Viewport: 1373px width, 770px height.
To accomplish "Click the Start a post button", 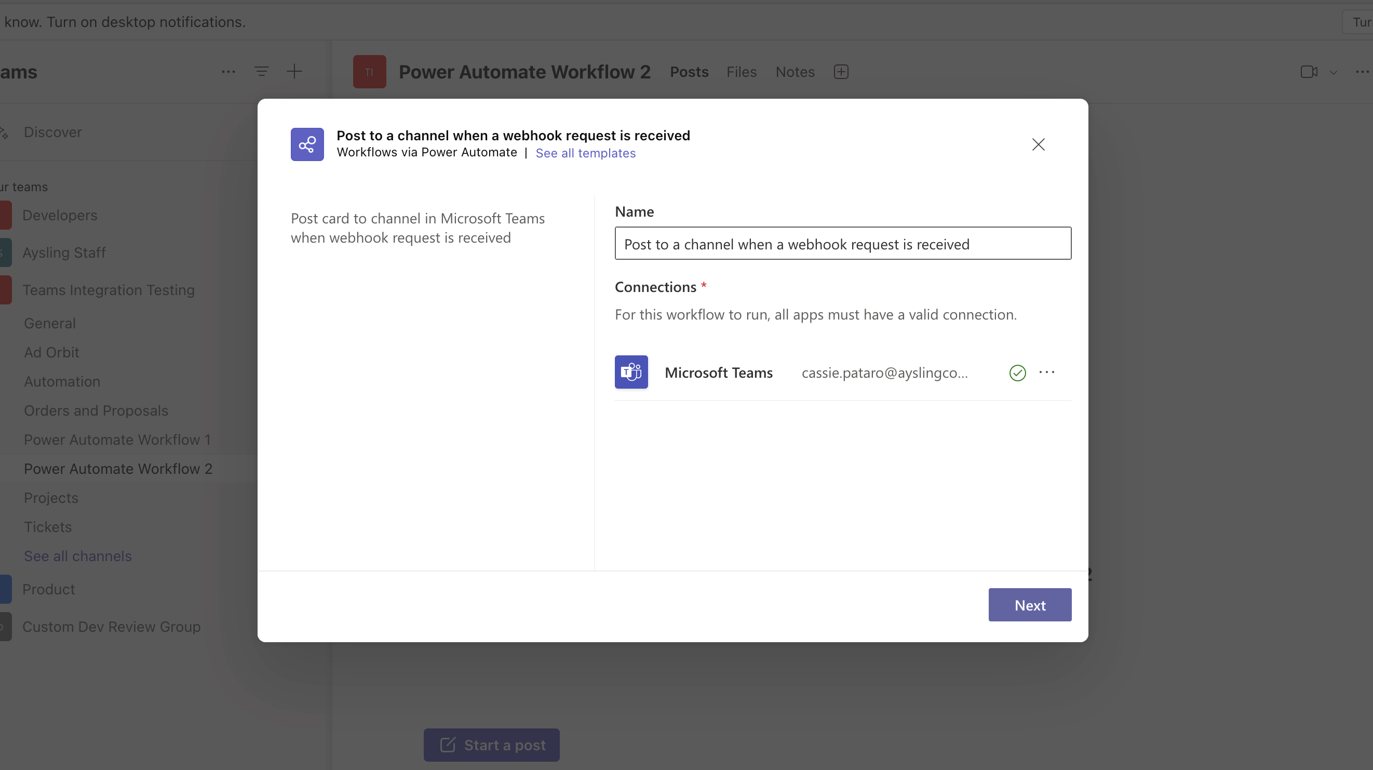I will pyautogui.click(x=491, y=745).
